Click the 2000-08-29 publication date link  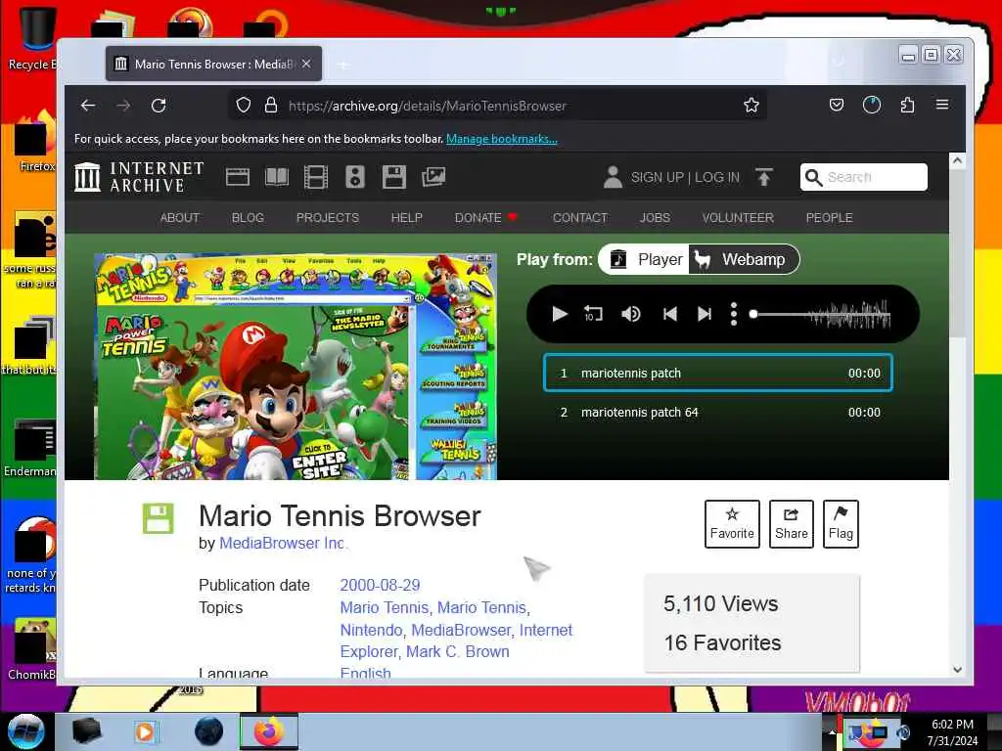(x=380, y=585)
